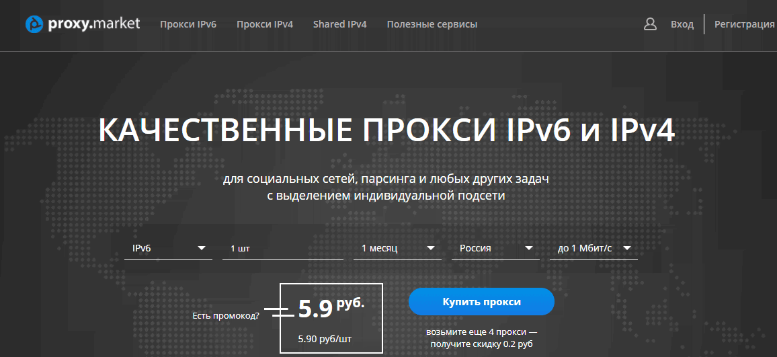Open the Россия country dropdown
Viewport: 777px width, 357px height.
(x=495, y=248)
